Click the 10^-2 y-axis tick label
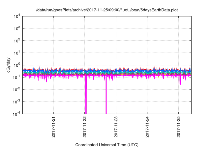The width and height of the screenshot is (211, 148). (17, 90)
